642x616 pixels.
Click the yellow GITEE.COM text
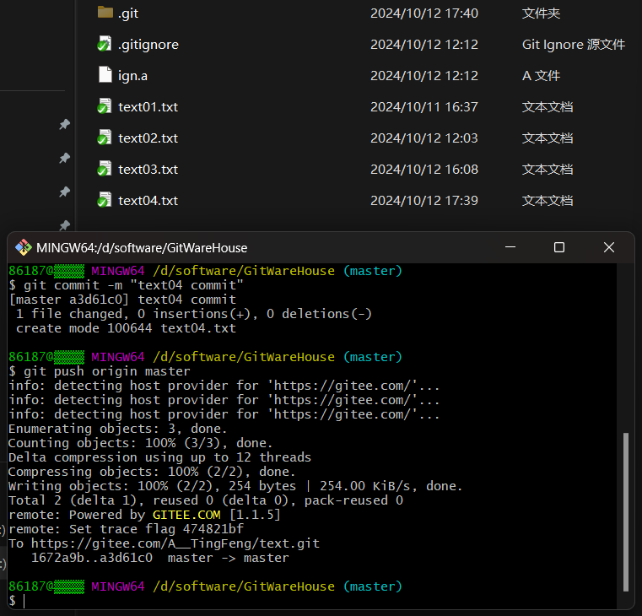[186, 515]
